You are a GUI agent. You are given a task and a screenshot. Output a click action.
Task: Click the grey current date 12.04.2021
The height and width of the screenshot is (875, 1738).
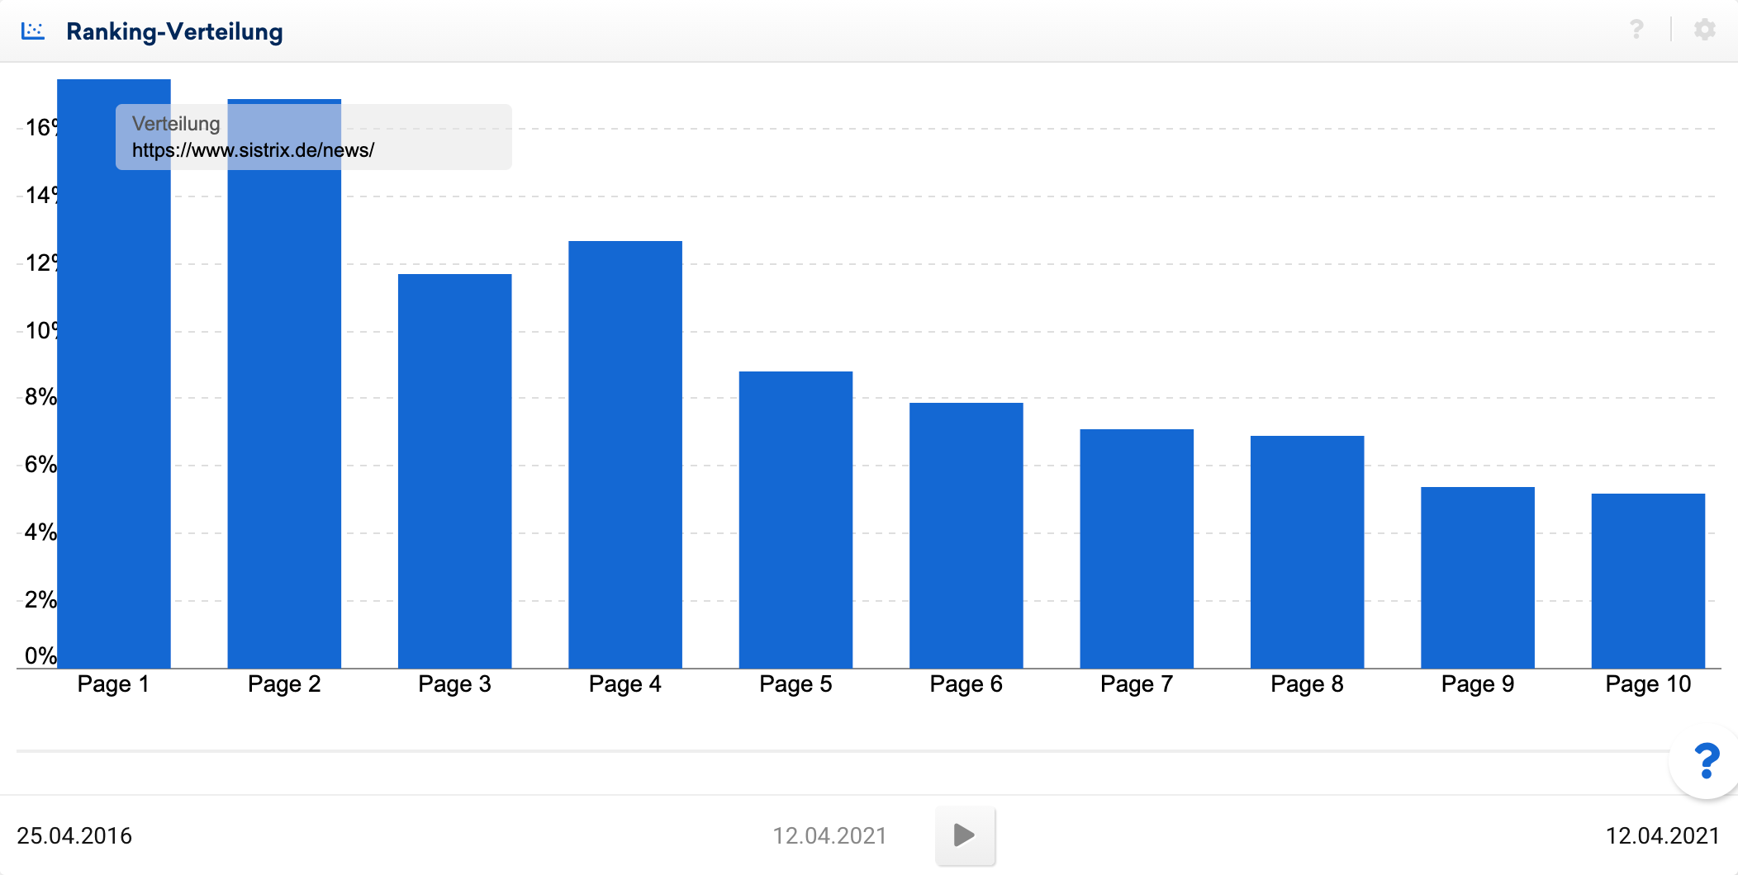829,835
